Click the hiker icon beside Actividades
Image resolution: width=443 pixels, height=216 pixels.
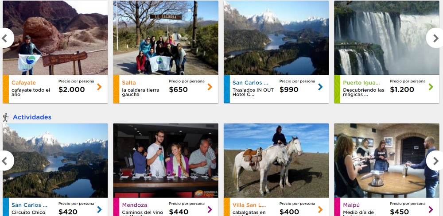(6, 117)
